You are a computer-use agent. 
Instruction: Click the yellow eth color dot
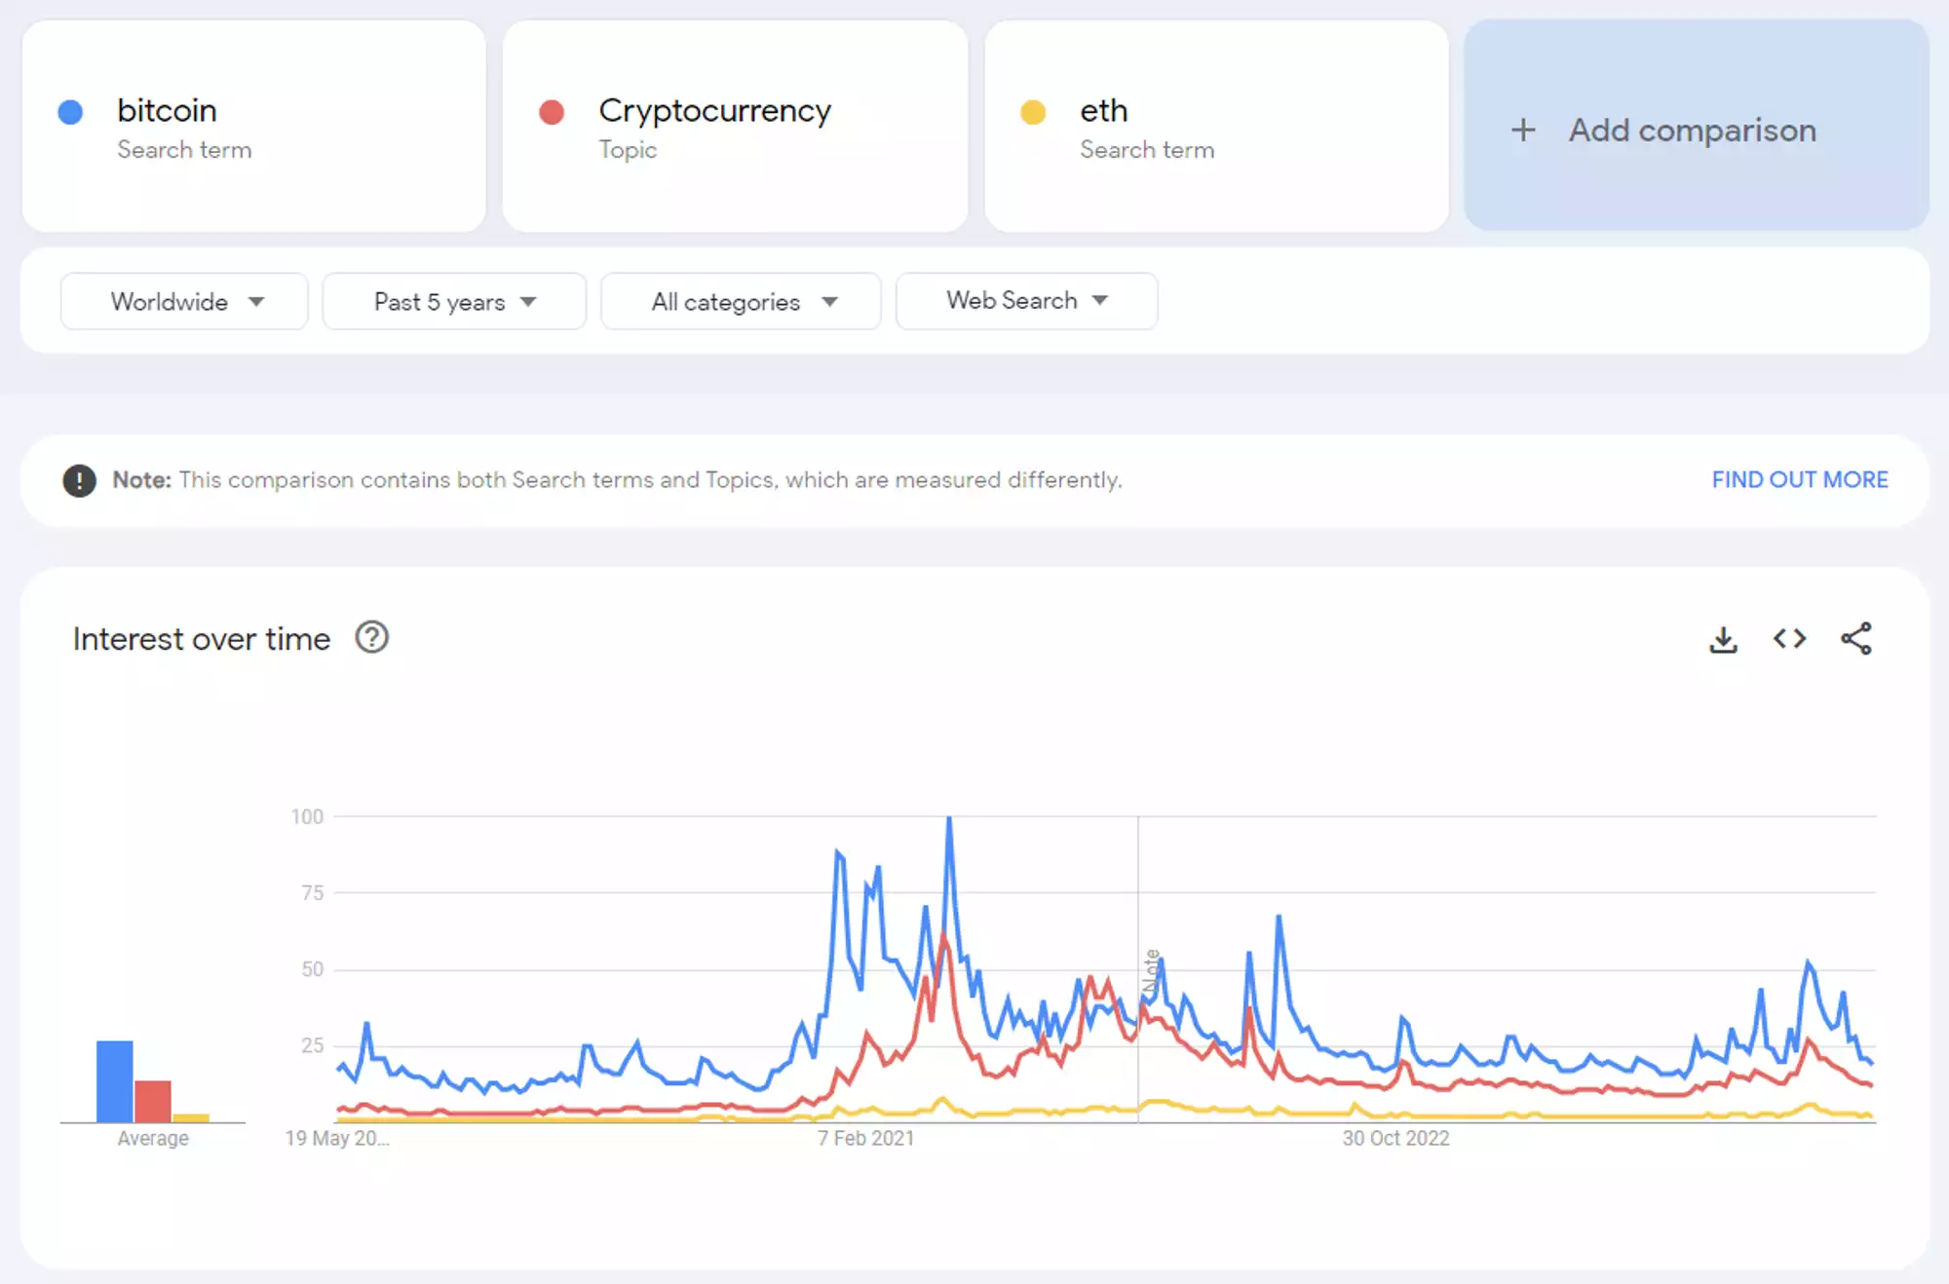coord(1033,112)
